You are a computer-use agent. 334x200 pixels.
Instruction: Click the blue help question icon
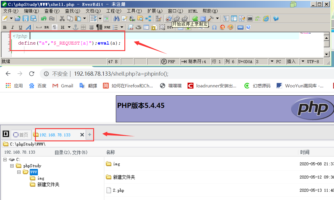[276, 19]
